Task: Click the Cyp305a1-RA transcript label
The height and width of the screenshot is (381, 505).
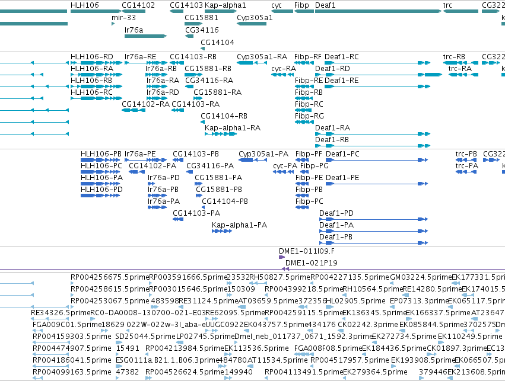Action: pyautogui.click(x=262, y=57)
